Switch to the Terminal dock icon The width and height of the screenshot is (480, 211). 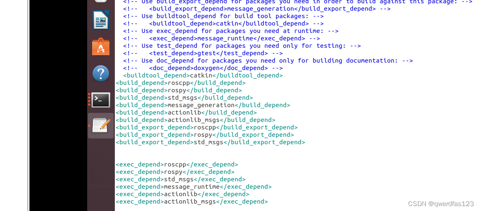pos(101,100)
